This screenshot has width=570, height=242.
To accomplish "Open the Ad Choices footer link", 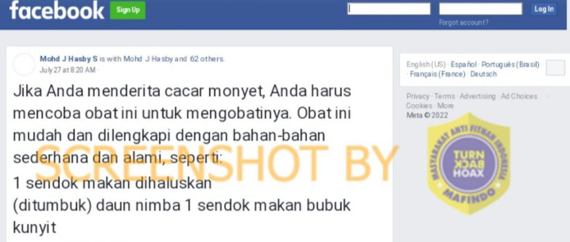I will click(x=519, y=96).
